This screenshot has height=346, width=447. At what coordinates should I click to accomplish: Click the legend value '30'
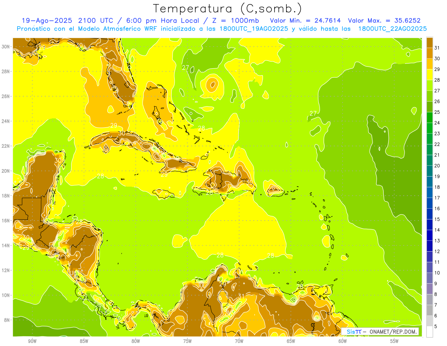click(437, 59)
